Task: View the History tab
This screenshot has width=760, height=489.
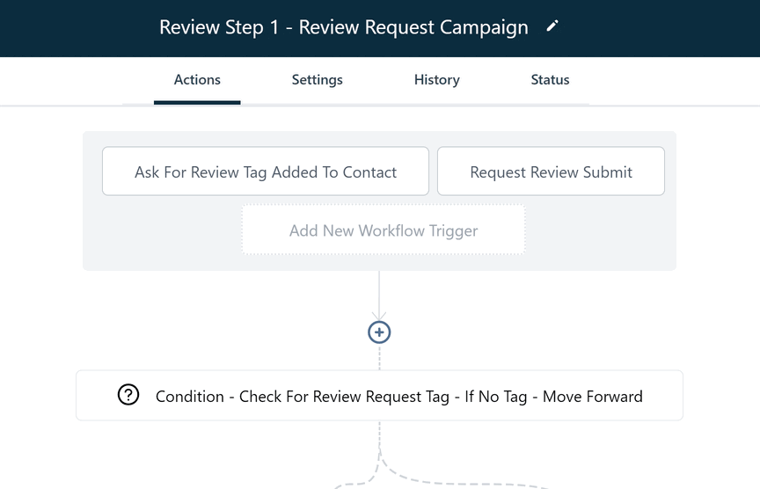Action: click(x=436, y=80)
